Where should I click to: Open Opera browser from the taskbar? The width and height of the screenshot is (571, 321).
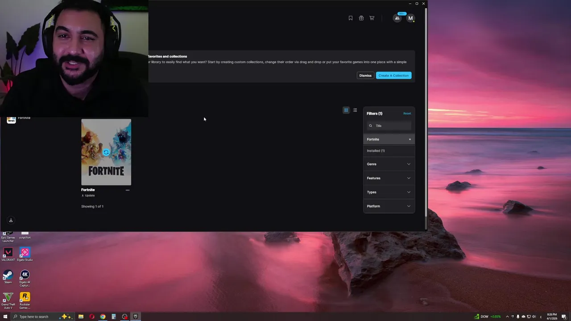pyautogui.click(x=92, y=317)
